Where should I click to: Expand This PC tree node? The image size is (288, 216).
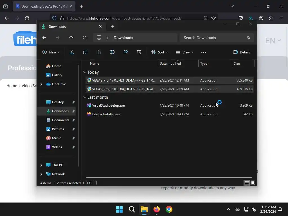coord(41,165)
